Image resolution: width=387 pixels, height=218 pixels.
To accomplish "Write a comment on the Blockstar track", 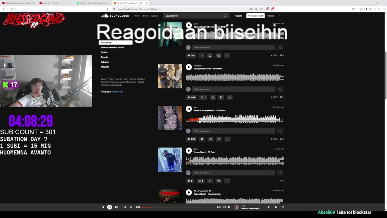I will pos(234,89).
